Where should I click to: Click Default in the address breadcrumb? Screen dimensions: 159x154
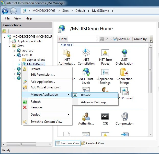coord(80,11)
